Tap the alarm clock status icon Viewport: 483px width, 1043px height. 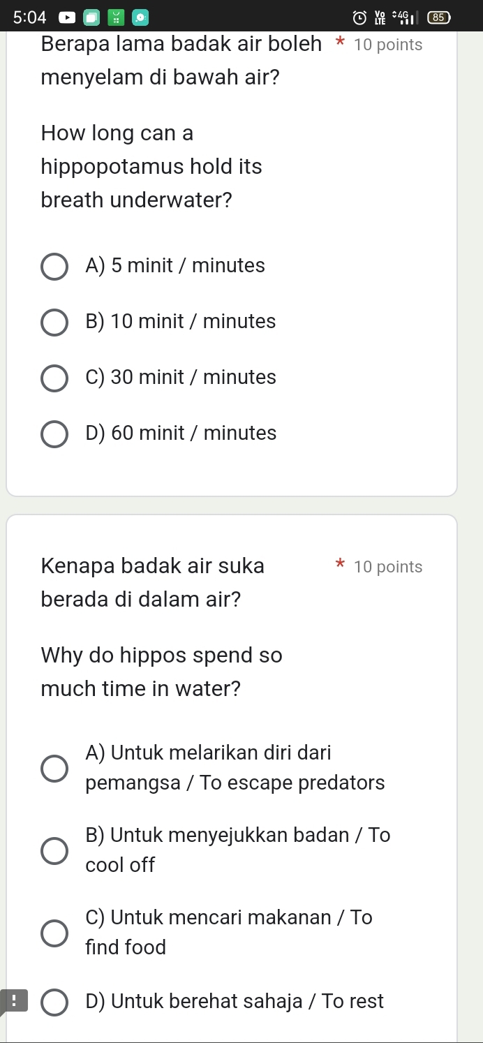(x=359, y=15)
